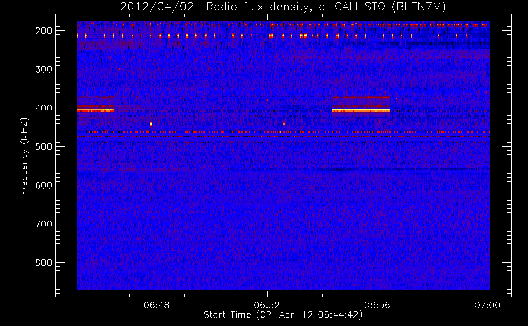The width and height of the screenshot is (528, 326).
Task: Click the 800 frequency tick label
Action: [x=44, y=263]
